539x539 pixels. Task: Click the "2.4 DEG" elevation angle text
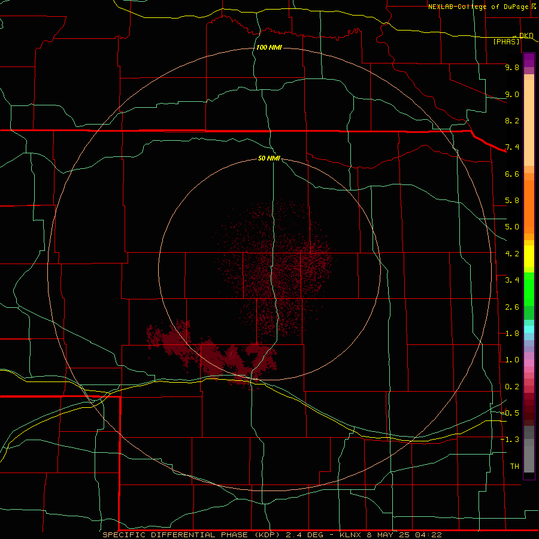305,535
